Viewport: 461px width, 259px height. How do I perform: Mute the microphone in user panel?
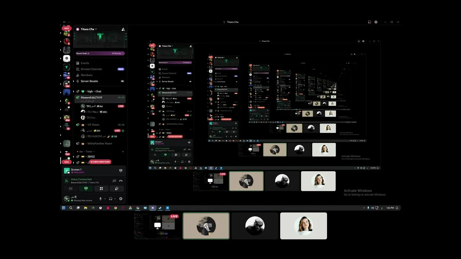100,199
